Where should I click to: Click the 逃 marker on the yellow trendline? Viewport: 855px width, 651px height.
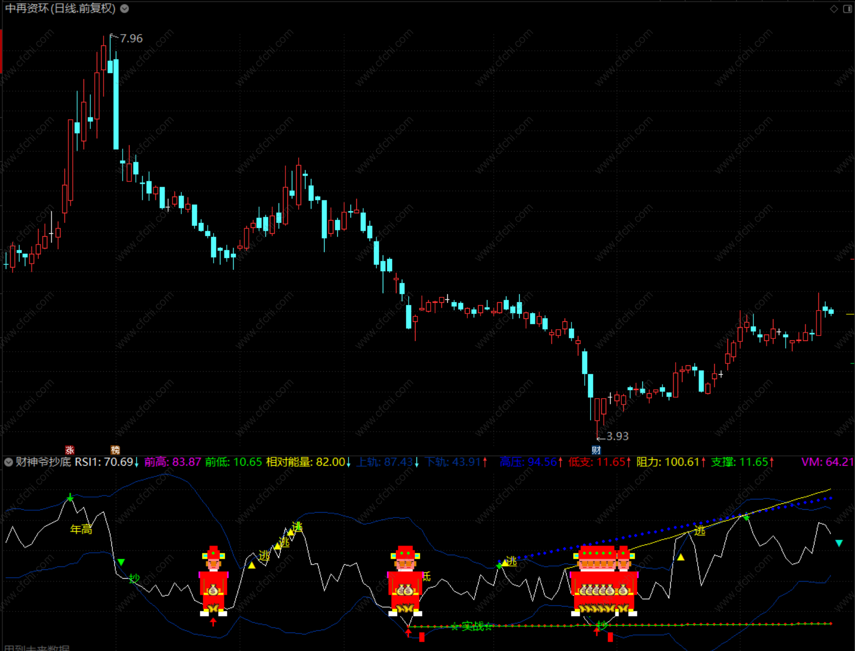coord(700,530)
